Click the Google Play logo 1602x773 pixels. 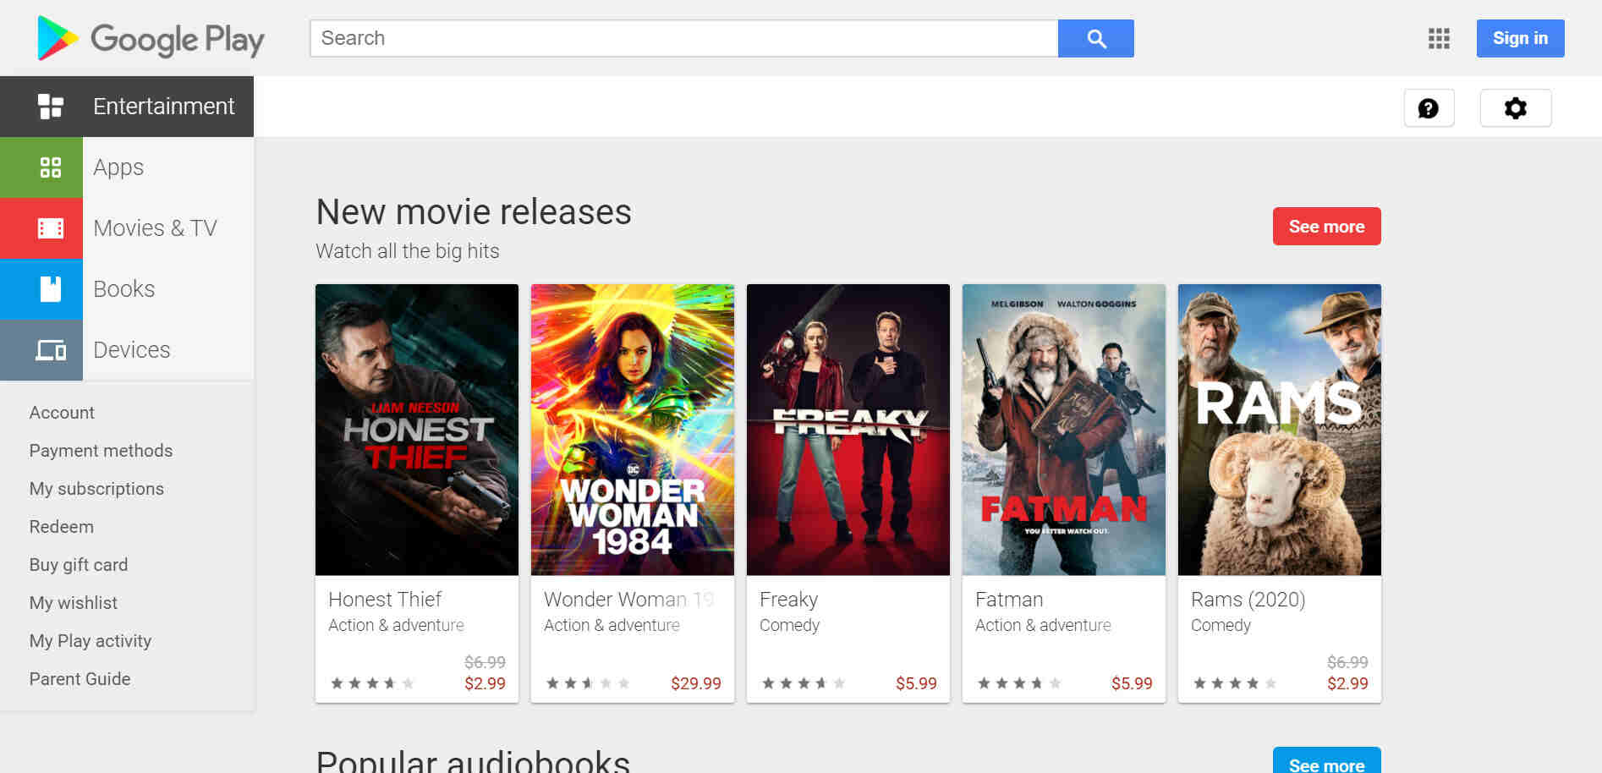[x=151, y=39]
